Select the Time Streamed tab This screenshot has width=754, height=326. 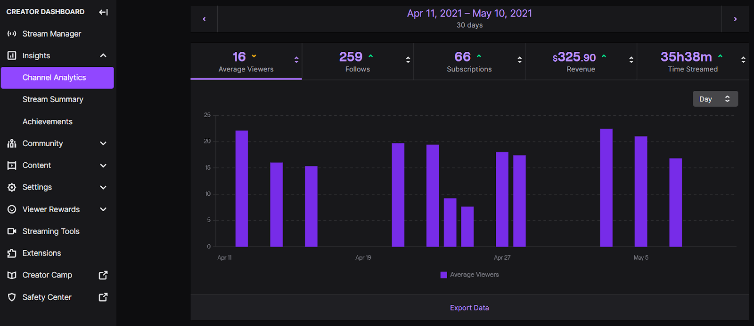693,62
